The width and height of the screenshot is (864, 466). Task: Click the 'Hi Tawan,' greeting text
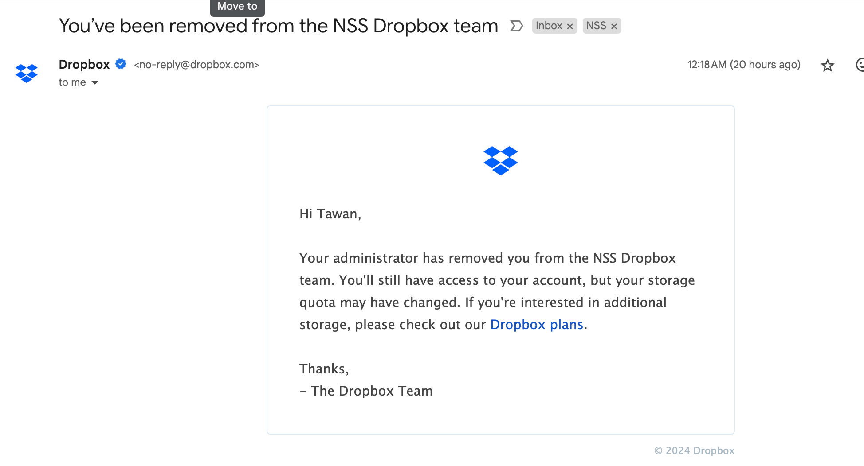[330, 214]
